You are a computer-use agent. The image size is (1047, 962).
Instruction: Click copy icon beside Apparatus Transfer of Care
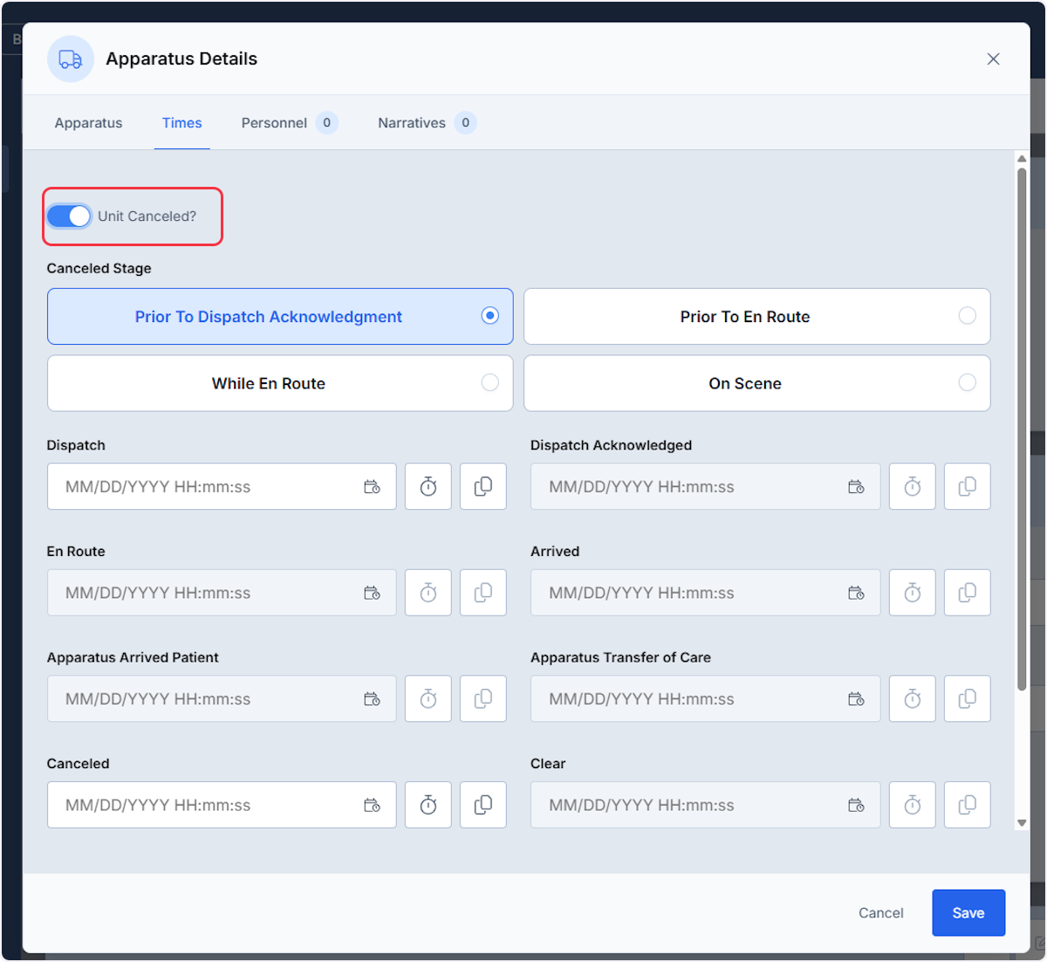pos(968,698)
